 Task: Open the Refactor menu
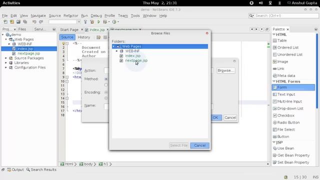(71, 15)
